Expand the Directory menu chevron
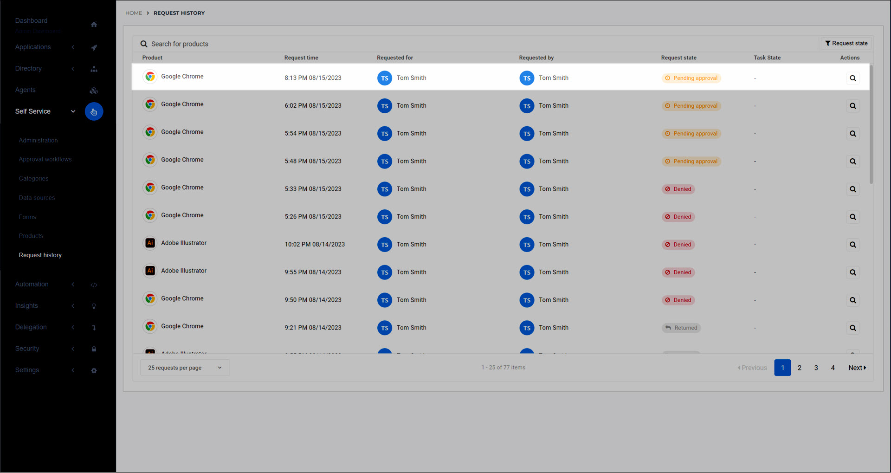Image resolution: width=891 pixels, height=473 pixels. click(73, 69)
